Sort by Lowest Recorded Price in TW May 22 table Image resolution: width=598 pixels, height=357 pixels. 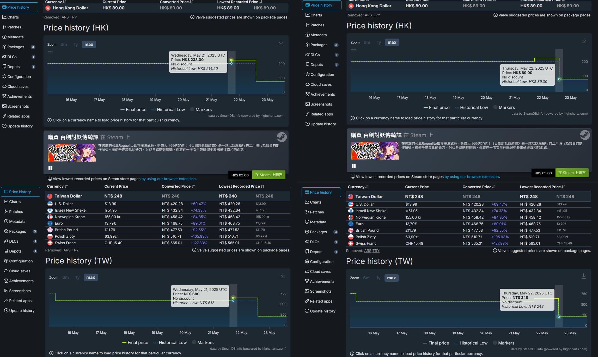pos(542,187)
